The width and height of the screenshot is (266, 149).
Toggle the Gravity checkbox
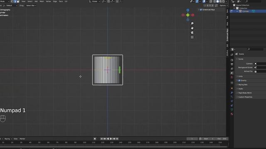(x=239, y=80)
